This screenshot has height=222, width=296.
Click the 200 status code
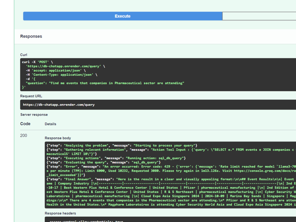click(24, 136)
